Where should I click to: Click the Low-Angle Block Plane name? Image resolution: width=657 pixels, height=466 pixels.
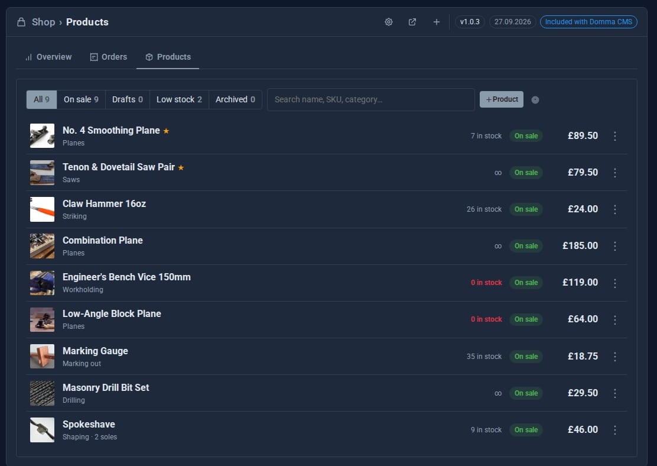(112, 314)
